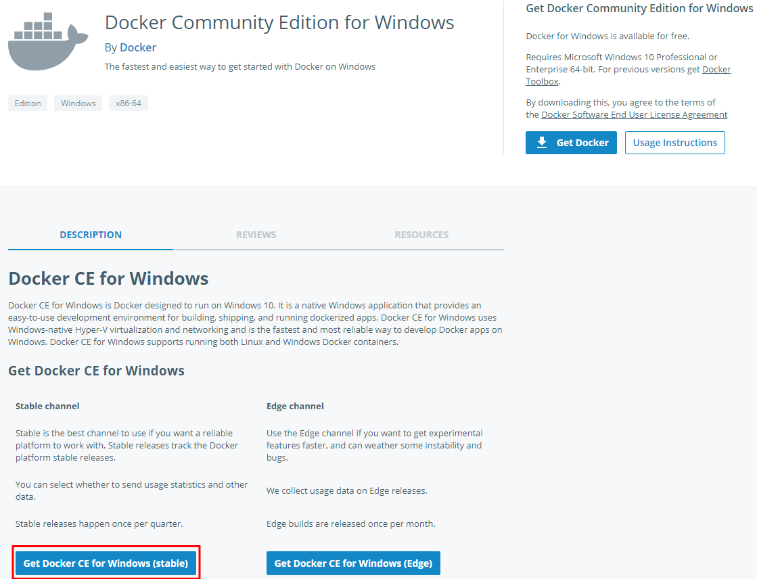Open the Docker Toolbox link
Screen dimensions: 757x579
(x=628, y=75)
